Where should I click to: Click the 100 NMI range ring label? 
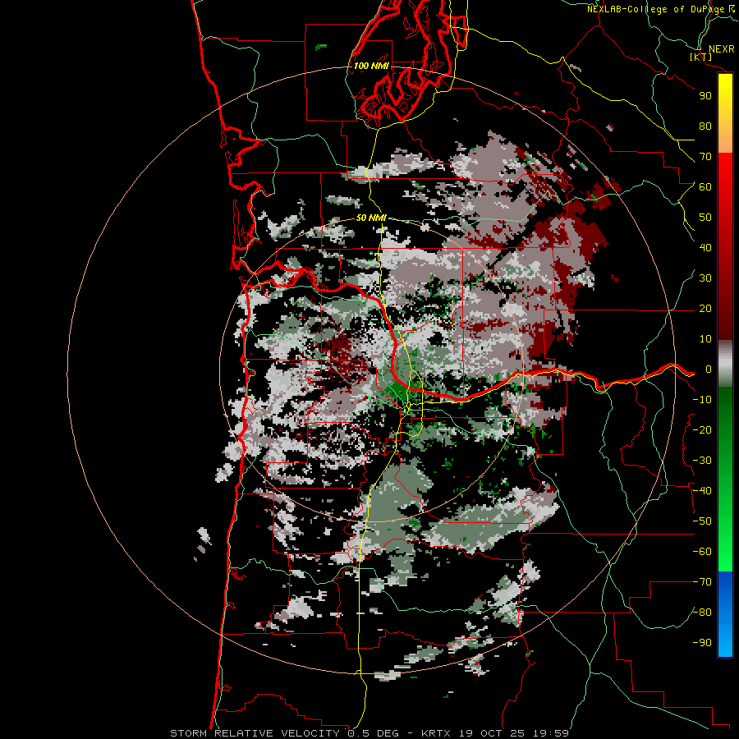coord(371,66)
